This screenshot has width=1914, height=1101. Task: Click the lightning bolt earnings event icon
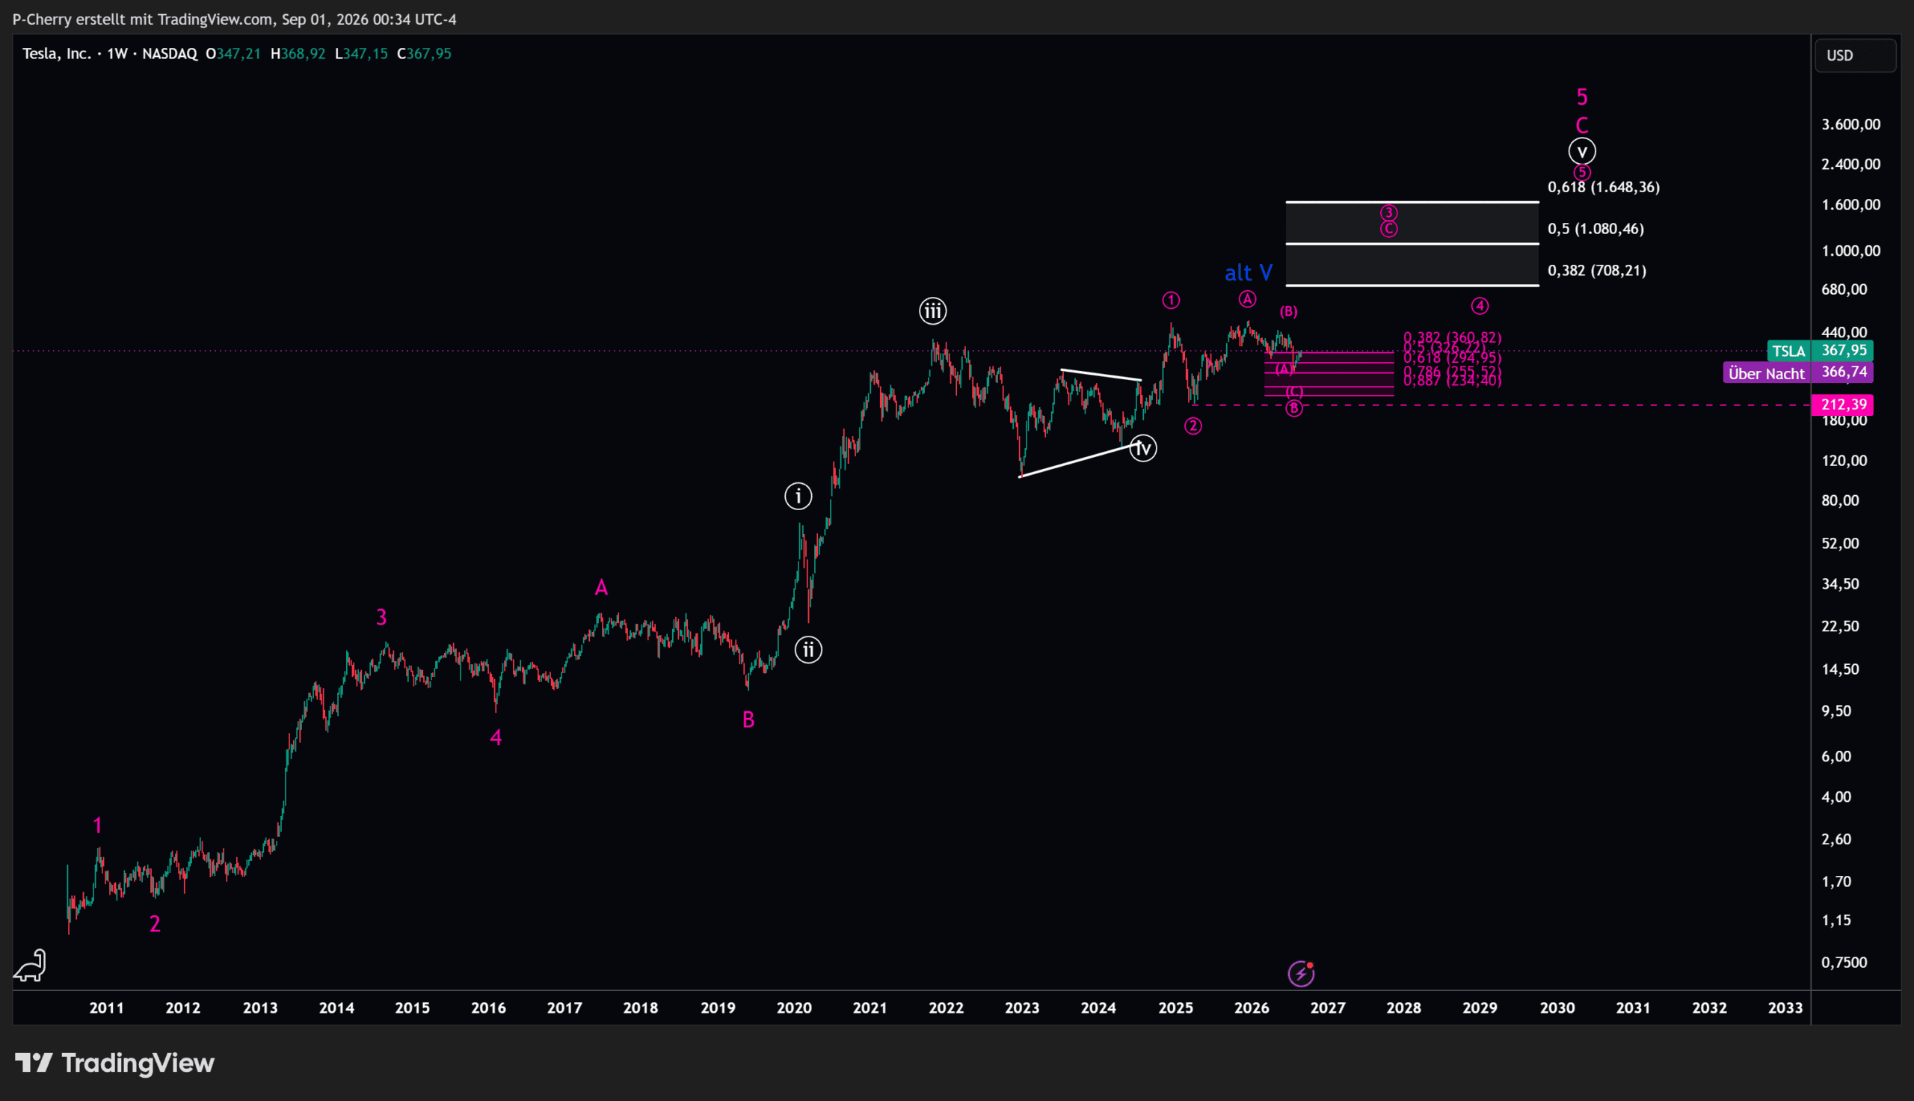(1300, 973)
